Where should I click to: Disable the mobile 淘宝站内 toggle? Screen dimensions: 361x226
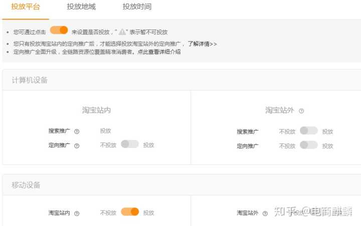(x=129, y=212)
